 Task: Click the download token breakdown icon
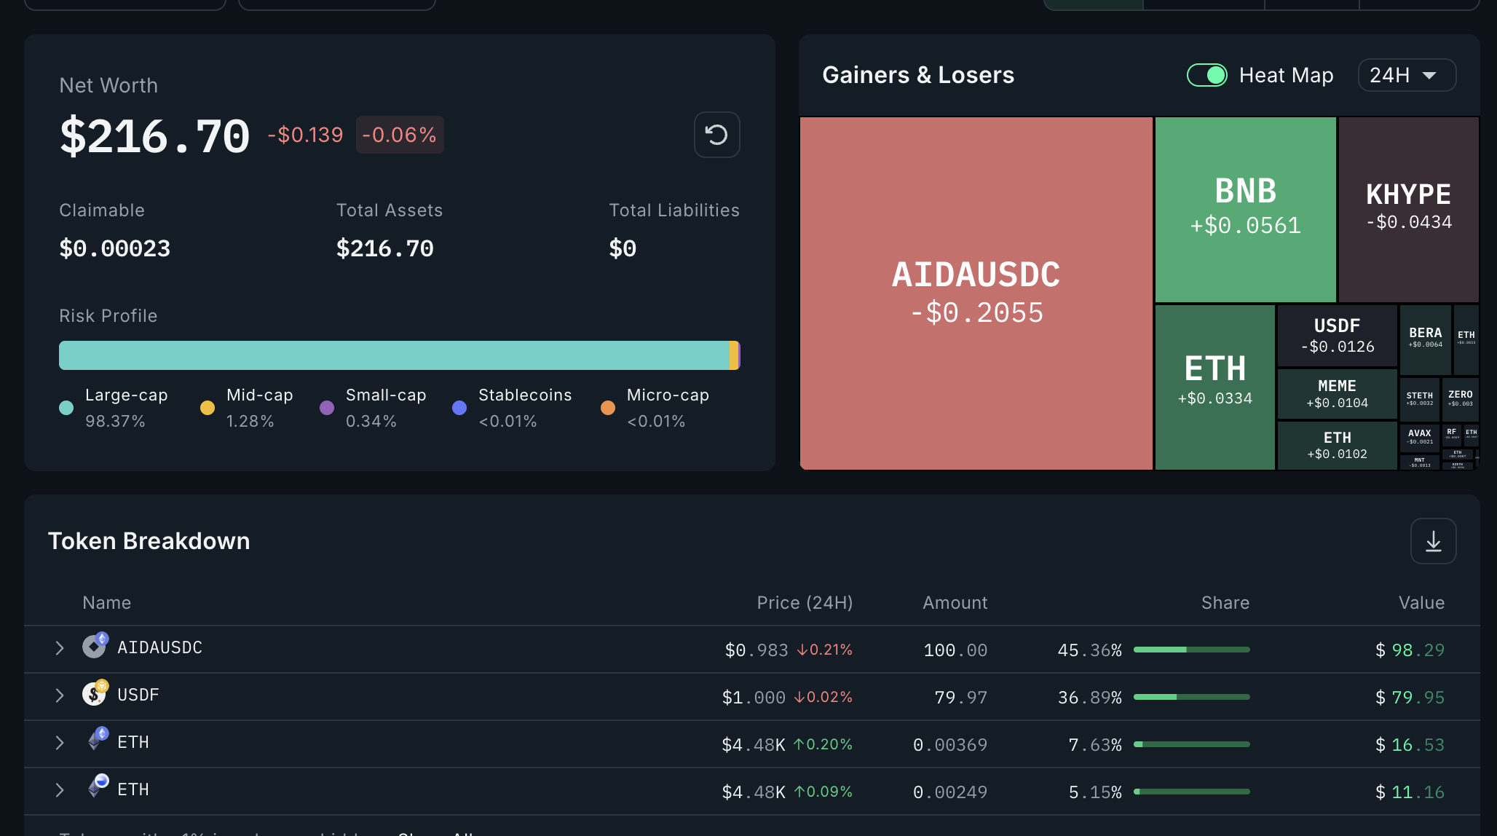[x=1433, y=541]
